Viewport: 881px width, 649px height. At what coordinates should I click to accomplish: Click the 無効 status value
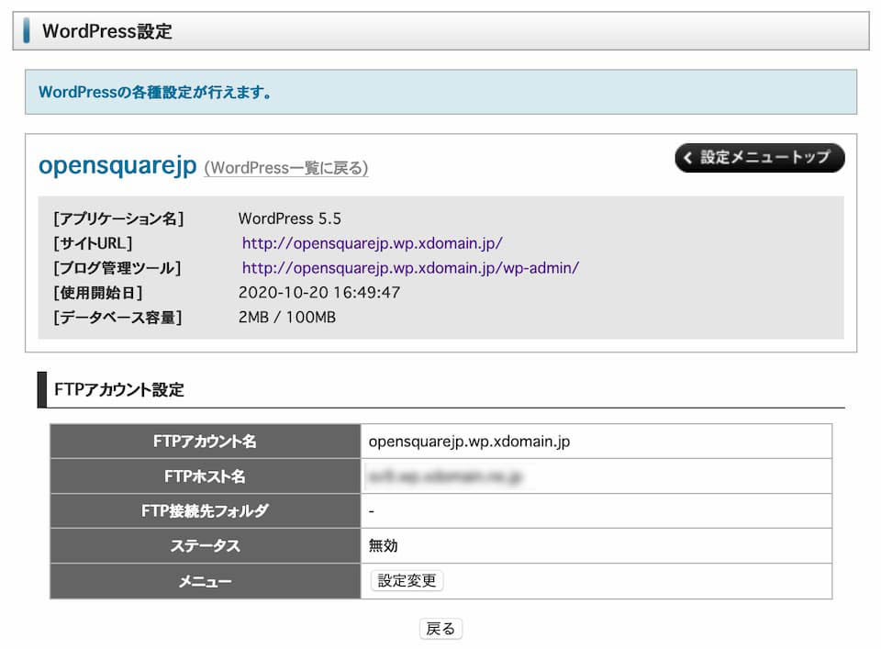point(384,546)
